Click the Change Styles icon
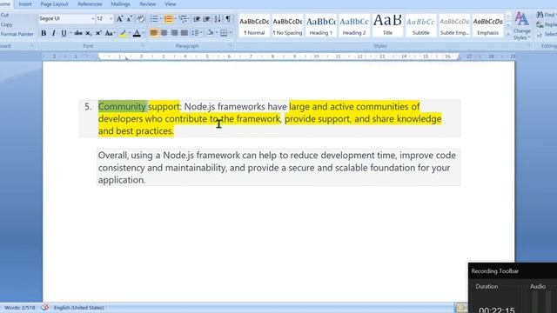Image resolution: width=557 pixels, height=313 pixels. click(x=521, y=25)
